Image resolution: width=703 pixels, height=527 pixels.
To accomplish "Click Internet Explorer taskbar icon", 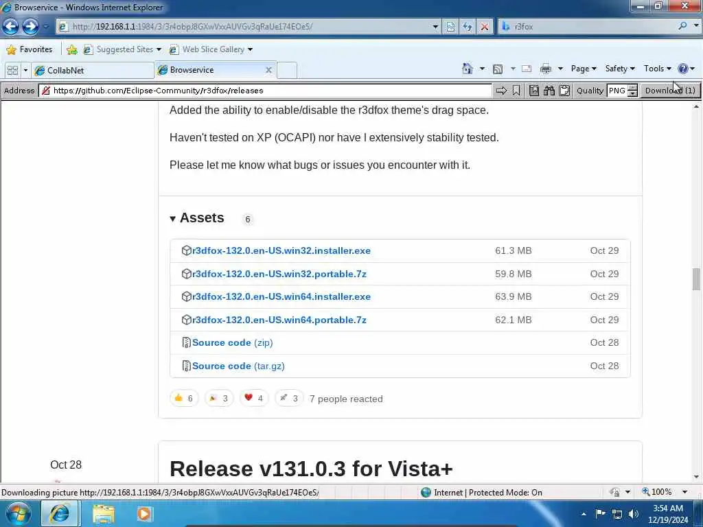I will pyautogui.click(x=60, y=513).
